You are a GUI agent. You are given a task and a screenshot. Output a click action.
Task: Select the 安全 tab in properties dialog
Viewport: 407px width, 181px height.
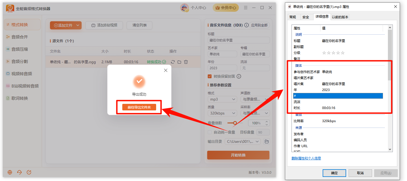pos(306,17)
